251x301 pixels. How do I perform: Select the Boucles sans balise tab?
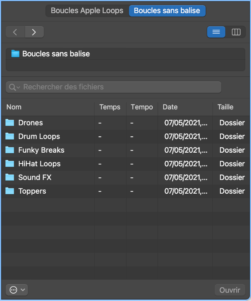click(x=167, y=11)
